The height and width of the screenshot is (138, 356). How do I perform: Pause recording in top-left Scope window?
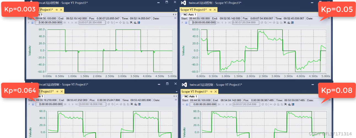[32, 22]
